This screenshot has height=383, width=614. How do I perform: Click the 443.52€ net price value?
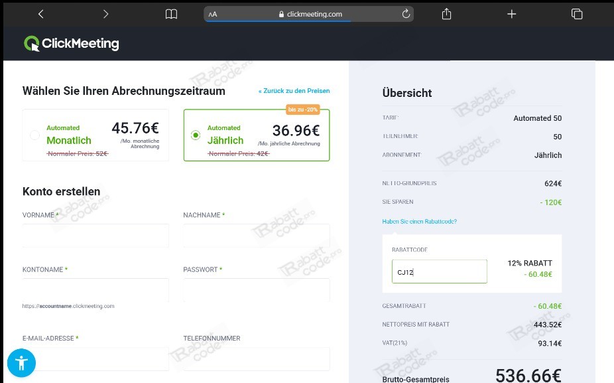click(x=548, y=325)
